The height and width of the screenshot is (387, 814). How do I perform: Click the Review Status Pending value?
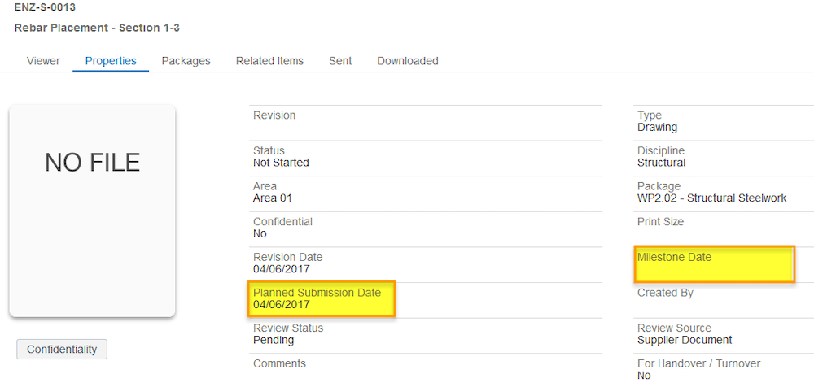click(x=274, y=341)
